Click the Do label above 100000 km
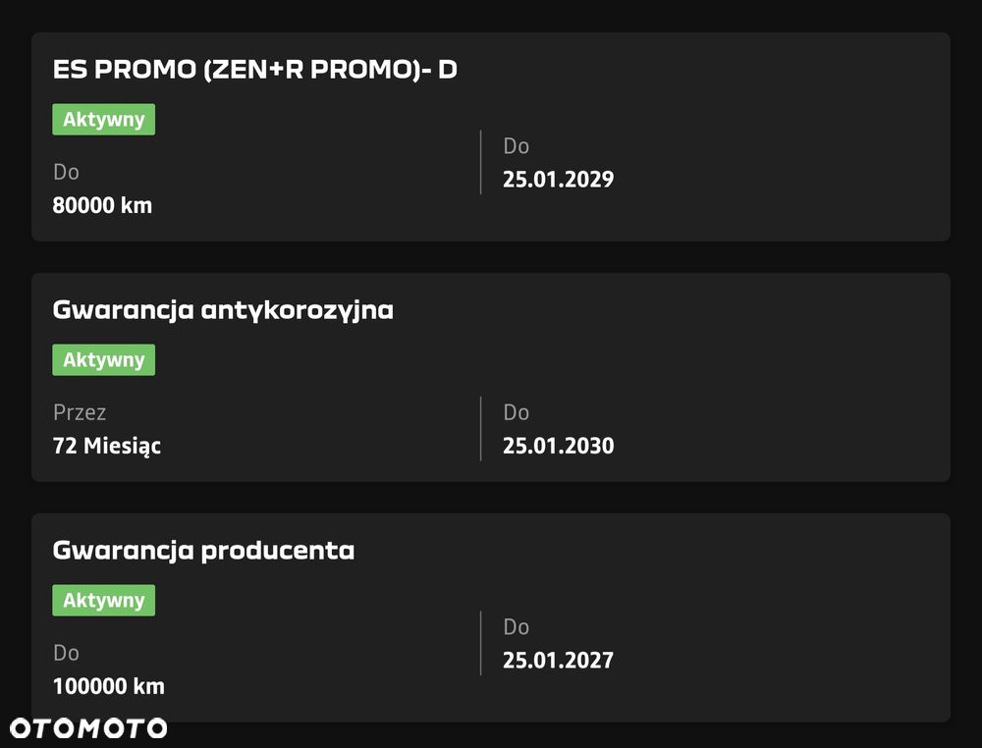The image size is (982, 748). click(x=66, y=653)
